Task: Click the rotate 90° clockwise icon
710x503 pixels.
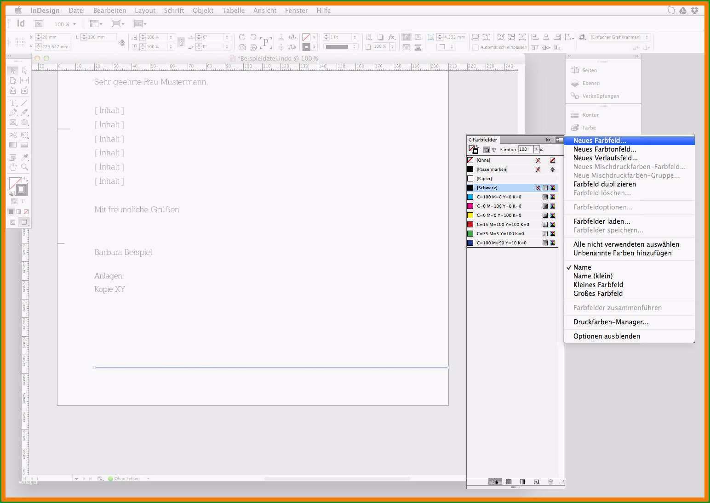Action: coord(242,37)
